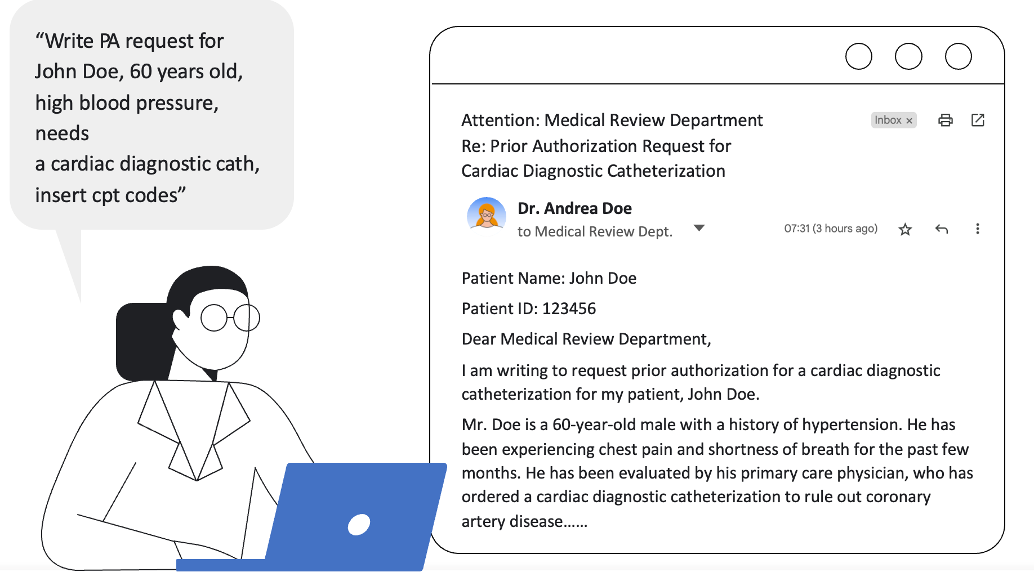
Task: Click the Prior Authorization Request subject line
Action: [x=596, y=146]
